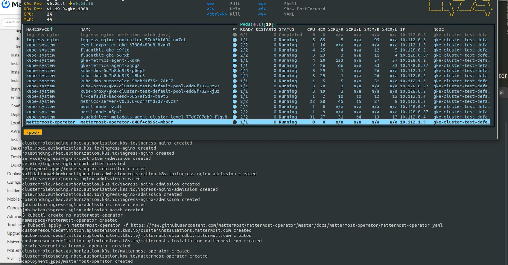Click the <pod> breadcrumb label

click(33, 132)
